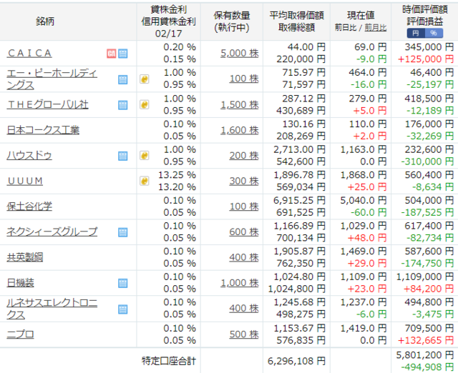The width and height of the screenshot is (458, 373).
Task: Click total loss -494,908 円
Action: pyautogui.click(x=427, y=367)
